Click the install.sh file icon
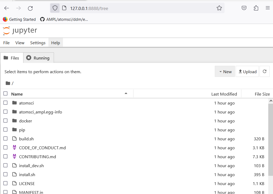This screenshot has width=273, height=194. (x=14, y=174)
